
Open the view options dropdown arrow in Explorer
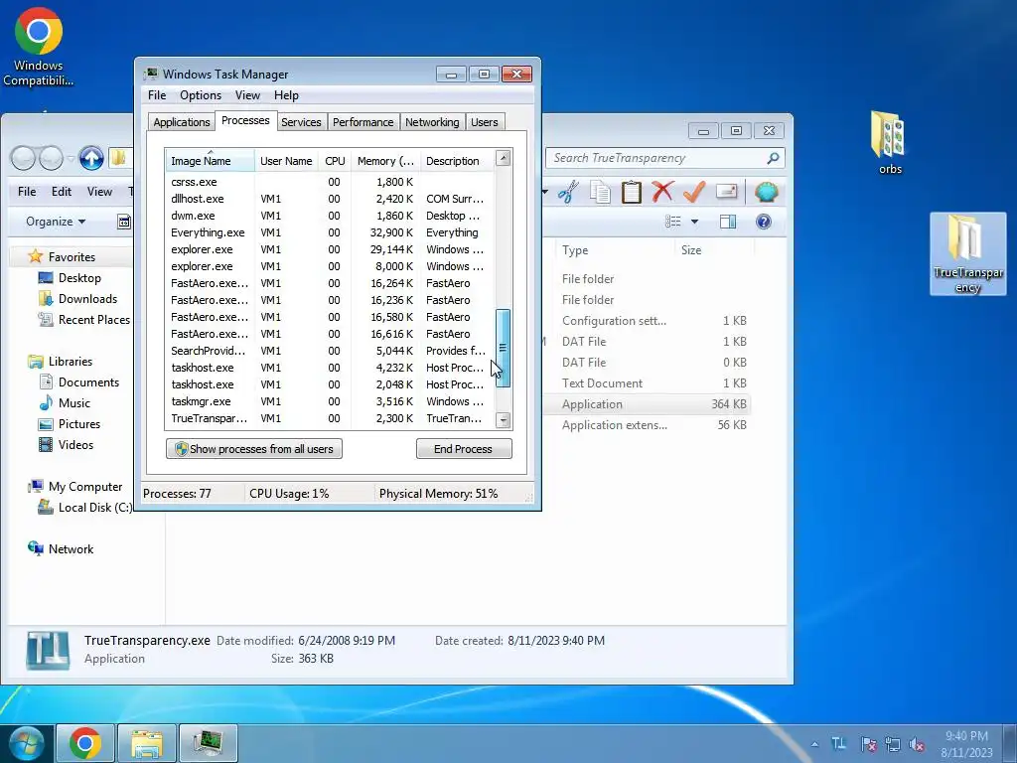pyautogui.click(x=694, y=222)
